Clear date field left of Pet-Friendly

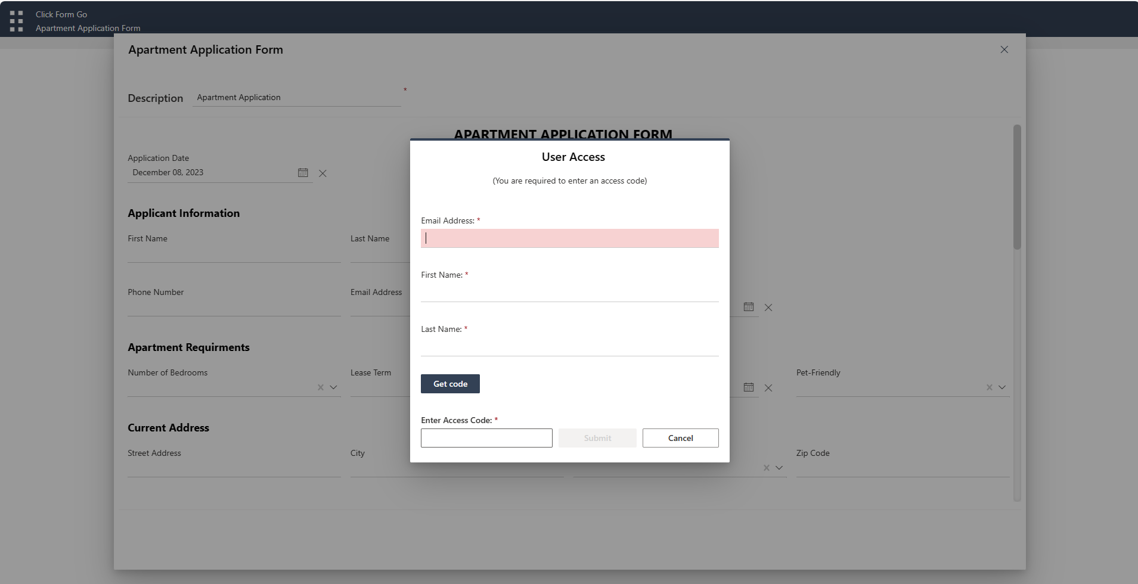click(768, 388)
